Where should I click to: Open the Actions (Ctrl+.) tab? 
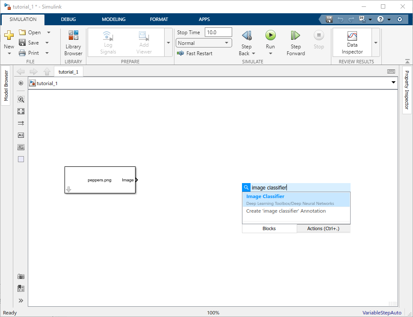323,228
